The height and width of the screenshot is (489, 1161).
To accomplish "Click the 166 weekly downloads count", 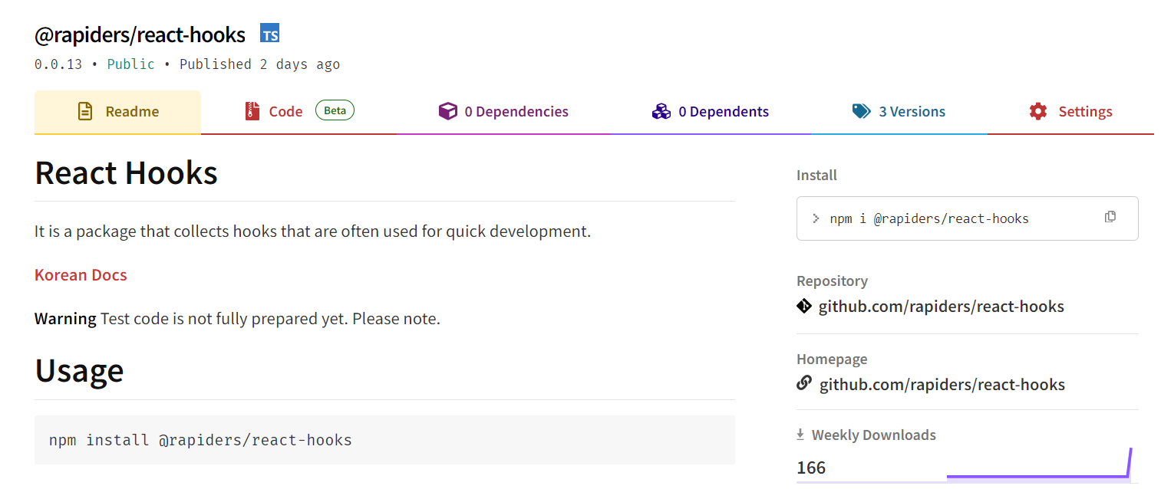I will (x=811, y=468).
